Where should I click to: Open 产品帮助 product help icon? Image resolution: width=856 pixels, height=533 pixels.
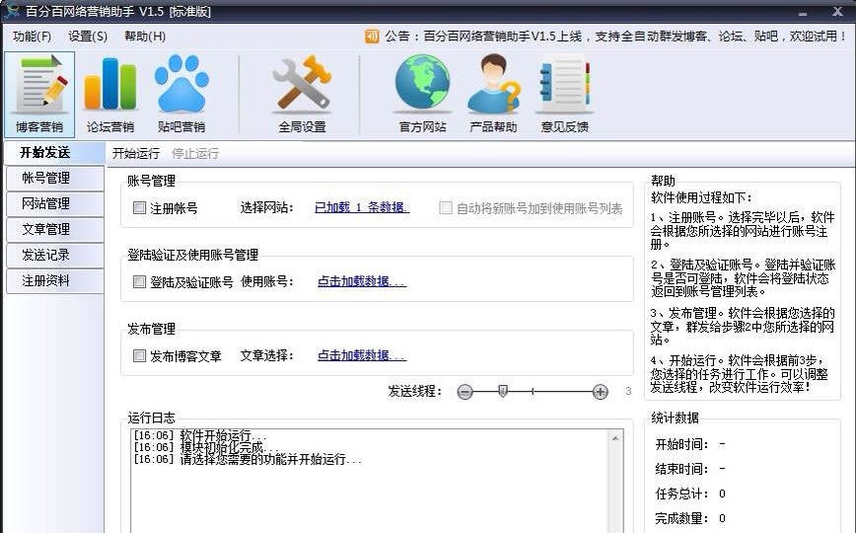[493, 94]
